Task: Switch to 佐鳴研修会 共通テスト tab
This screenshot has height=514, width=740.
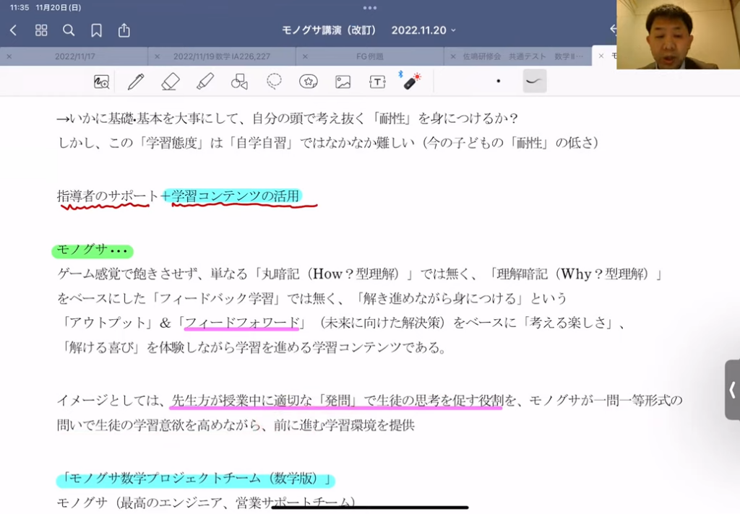Action: click(523, 56)
